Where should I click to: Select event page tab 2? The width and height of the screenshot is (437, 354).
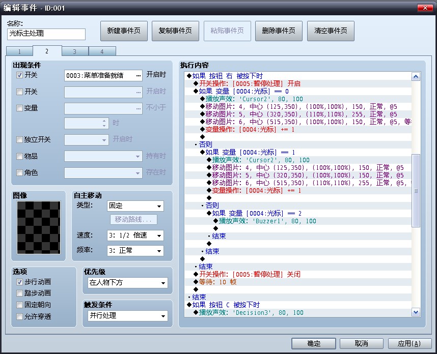[47, 51]
